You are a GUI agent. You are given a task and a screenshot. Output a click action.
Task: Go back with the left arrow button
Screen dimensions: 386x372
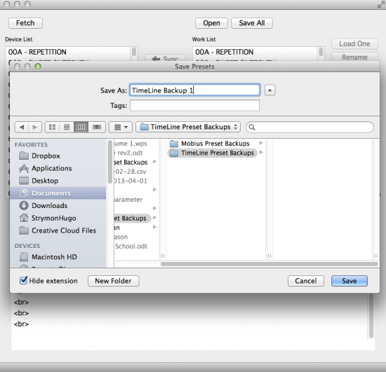[x=22, y=127]
